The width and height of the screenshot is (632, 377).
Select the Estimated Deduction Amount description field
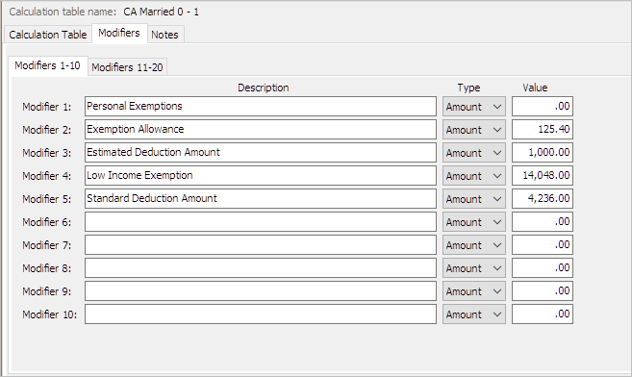[261, 153]
